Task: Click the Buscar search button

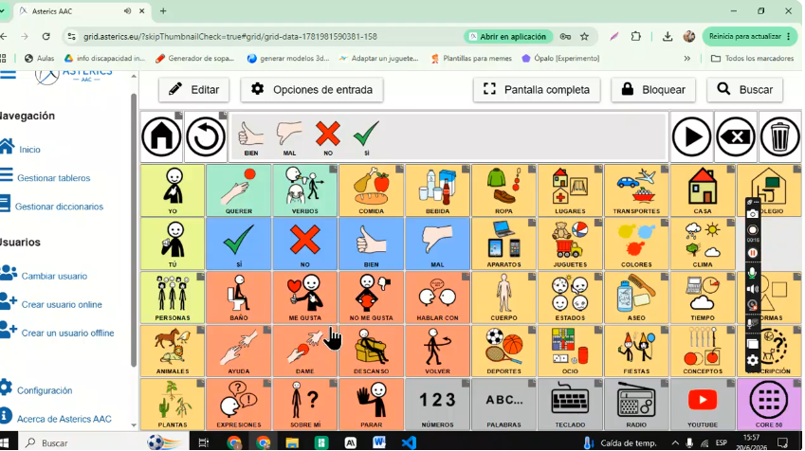Action: tap(744, 90)
